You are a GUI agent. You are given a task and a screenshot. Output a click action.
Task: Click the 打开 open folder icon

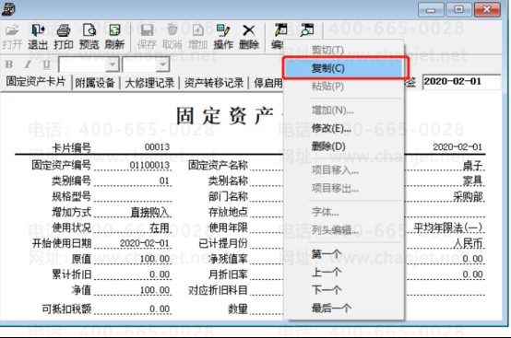tap(12, 37)
